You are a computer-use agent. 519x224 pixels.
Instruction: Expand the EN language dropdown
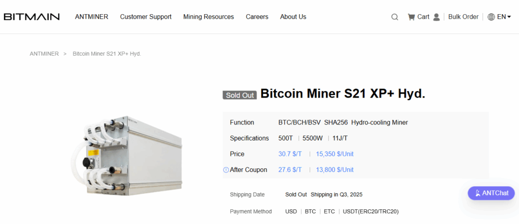tap(504, 17)
